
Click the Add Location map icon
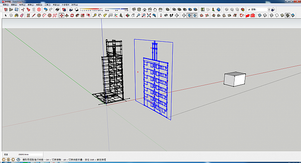[x=203, y=9]
